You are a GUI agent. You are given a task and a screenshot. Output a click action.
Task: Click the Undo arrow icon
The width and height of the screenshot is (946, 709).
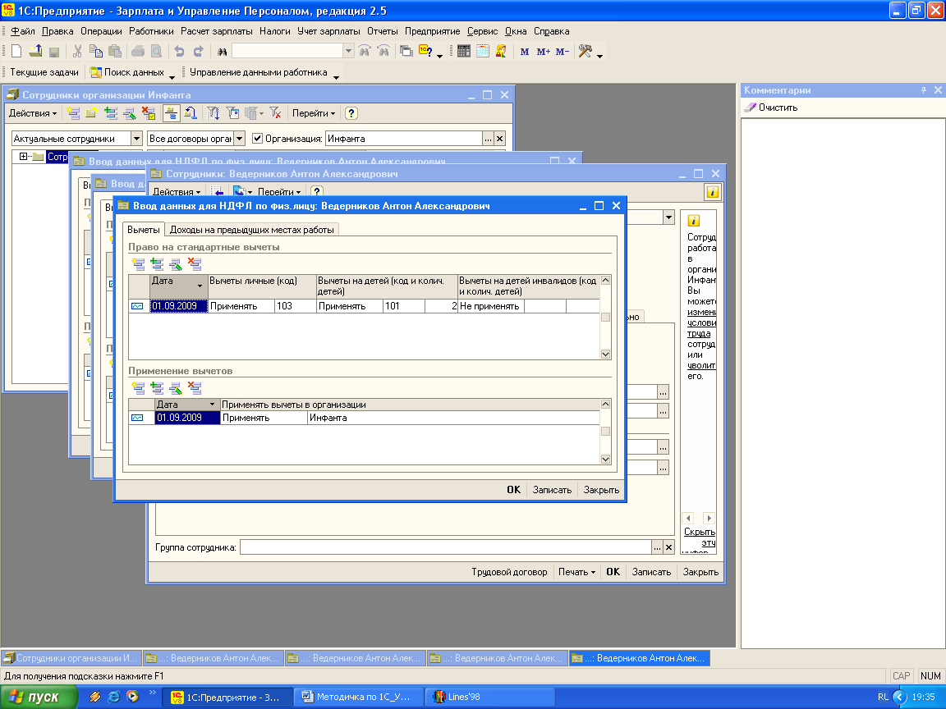coord(179,51)
